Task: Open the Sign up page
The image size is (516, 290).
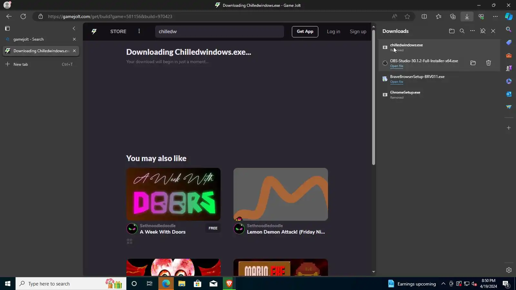Action: 358,32
